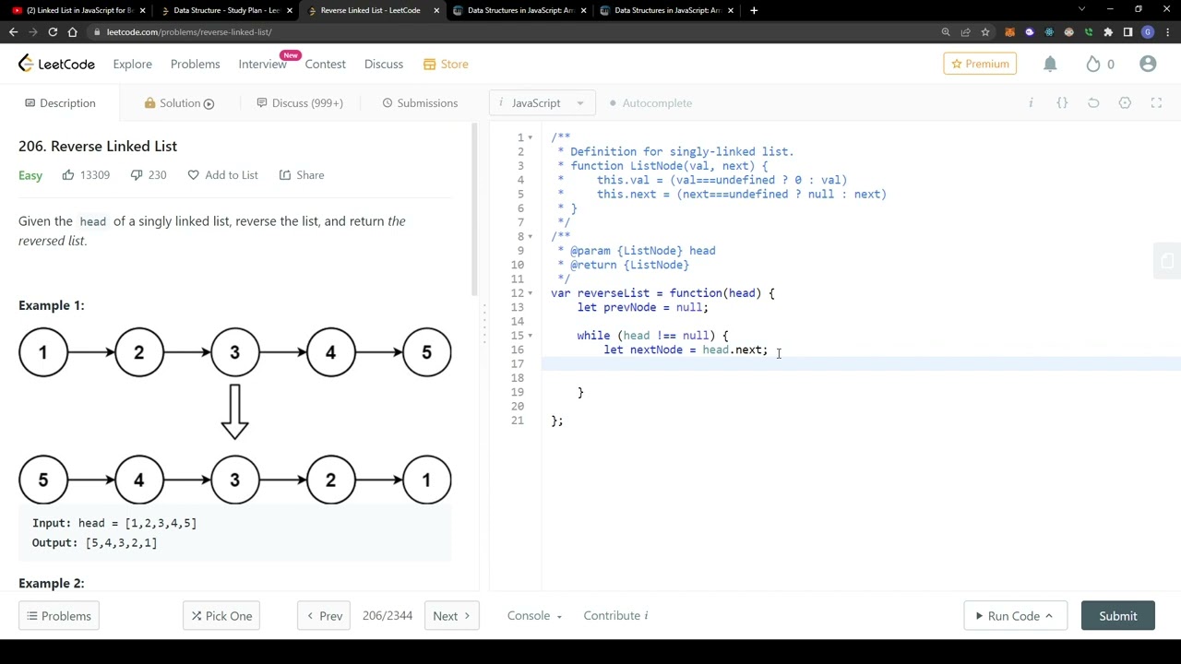The image size is (1181, 664).
Task: Open bottom Problems list button
Action: click(59, 616)
